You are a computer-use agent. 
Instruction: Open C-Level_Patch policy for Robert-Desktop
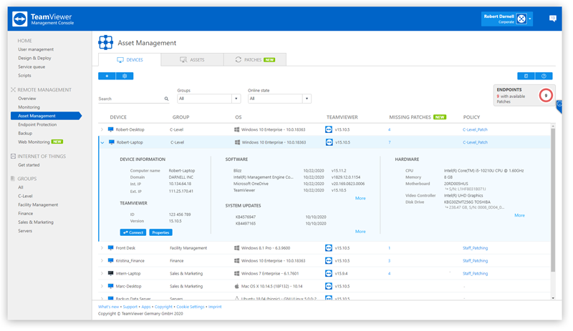[475, 129]
